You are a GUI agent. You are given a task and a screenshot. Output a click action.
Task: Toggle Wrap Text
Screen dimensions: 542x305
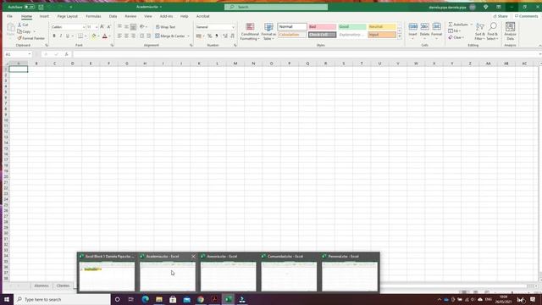[166, 27]
